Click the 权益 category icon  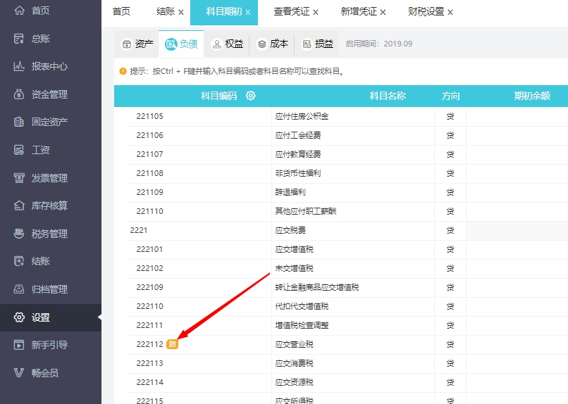pyautogui.click(x=216, y=44)
